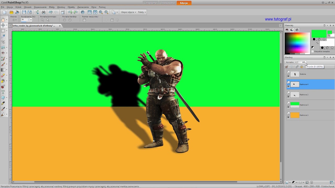Click the Edycja workspace tab
The height and width of the screenshot is (188, 335).
(184, 3)
